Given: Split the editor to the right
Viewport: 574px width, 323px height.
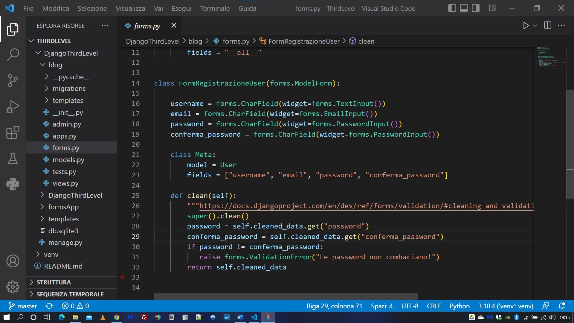Looking at the screenshot, I should click(x=547, y=25).
